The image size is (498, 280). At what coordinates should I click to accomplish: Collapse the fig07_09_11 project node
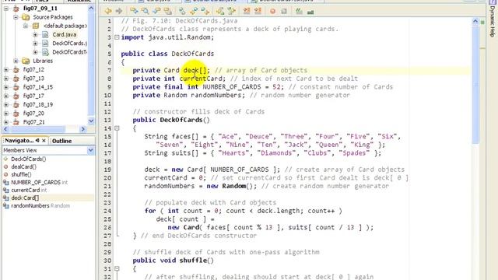6,9
